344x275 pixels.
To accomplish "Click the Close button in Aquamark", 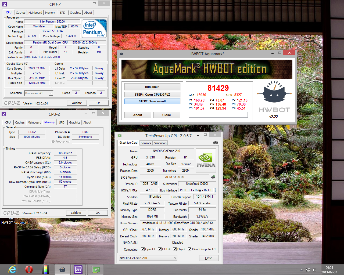I will (167, 115).
